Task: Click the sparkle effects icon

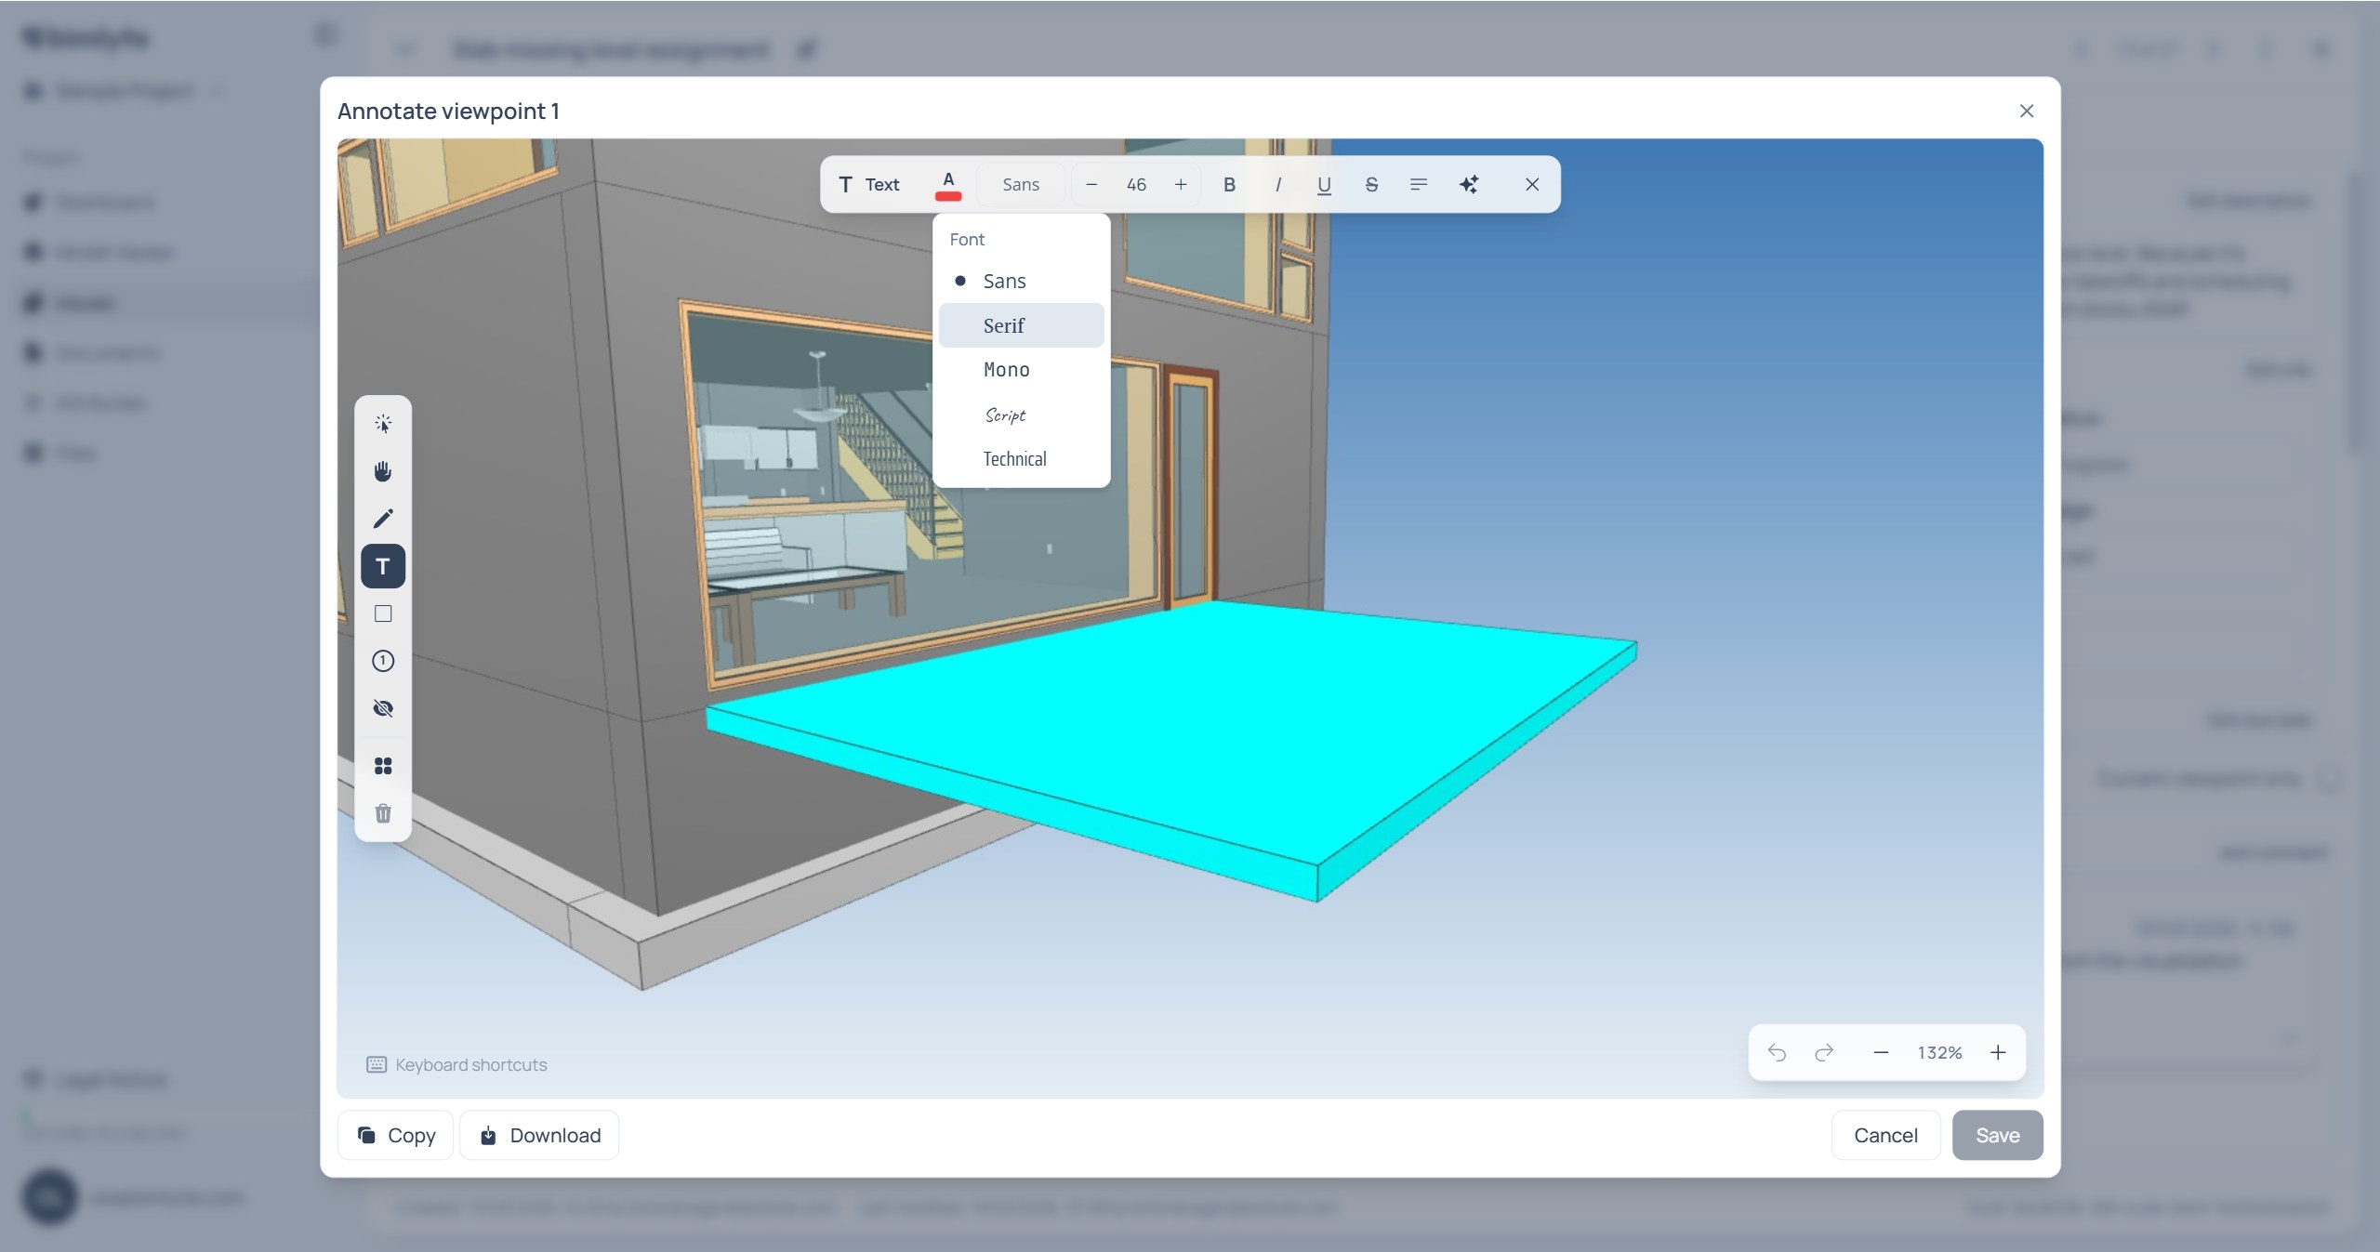Action: [1469, 184]
